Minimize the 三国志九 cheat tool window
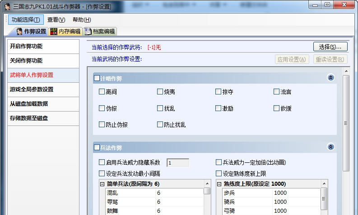Image resolution: width=358 pixels, height=215 pixels. 315,4
